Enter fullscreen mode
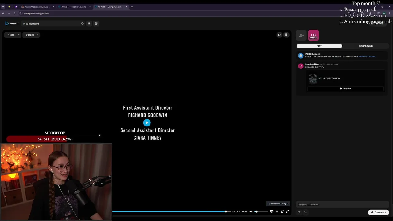Viewport: 393px width, 221px height. tap(288, 211)
